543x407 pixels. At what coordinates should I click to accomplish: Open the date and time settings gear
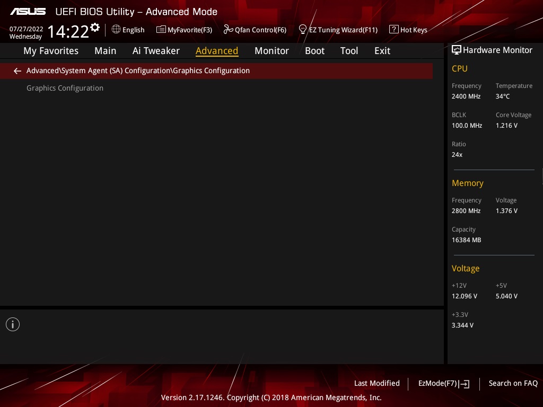click(95, 28)
